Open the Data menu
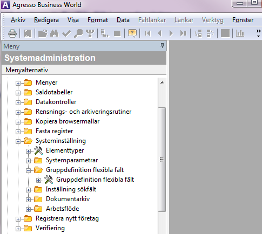 click(123, 20)
